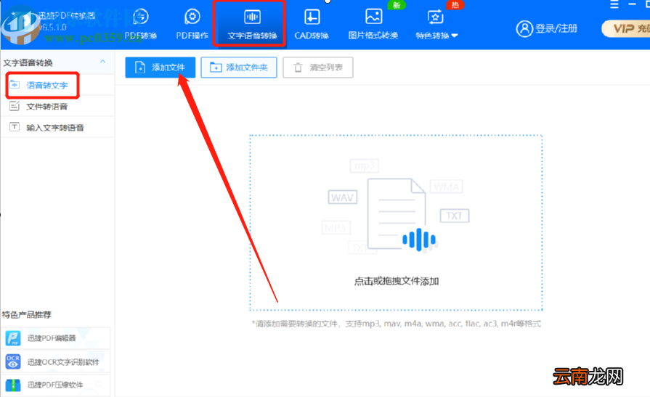Click the 添加文件夹 button

tap(239, 67)
